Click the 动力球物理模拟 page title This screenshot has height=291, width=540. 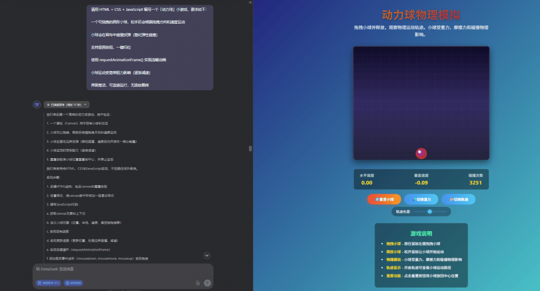[x=421, y=15]
